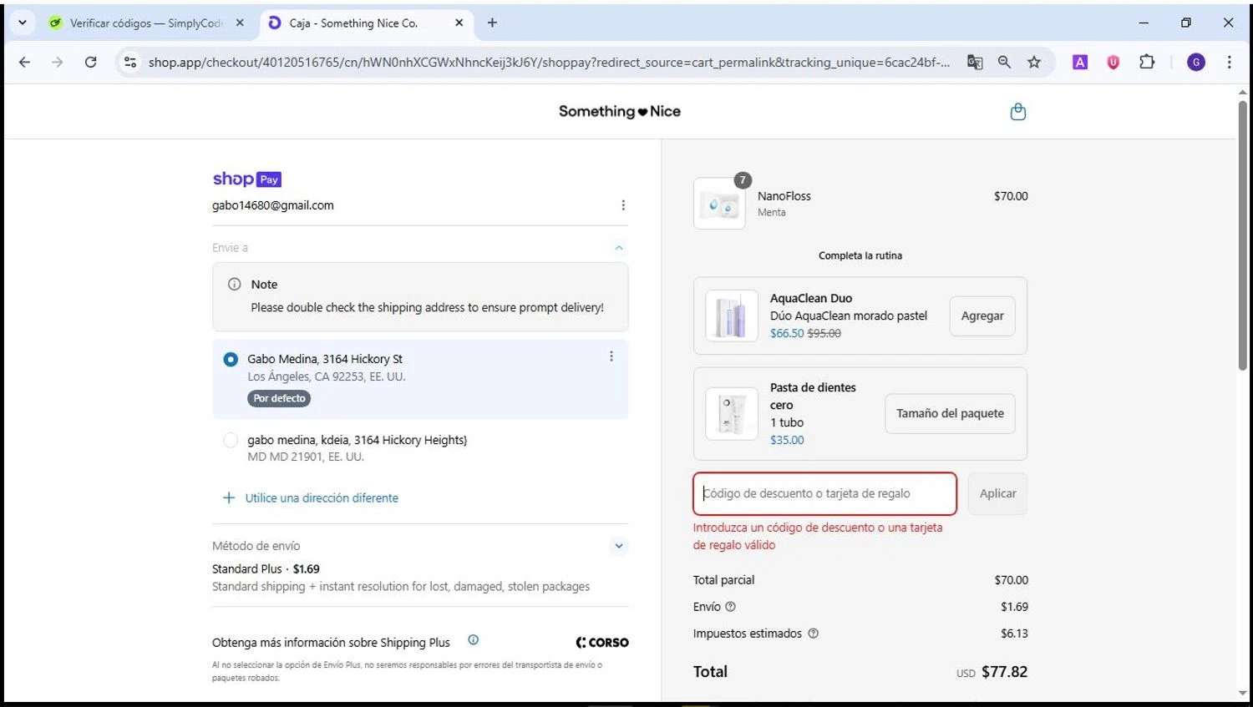
Task: Open the zoom magnifier icon
Action: pyautogui.click(x=1004, y=62)
